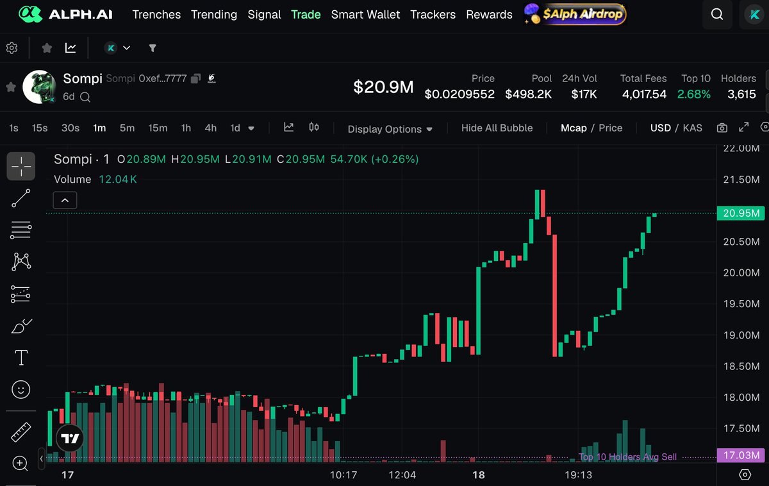Open chart settings hexagon icon at bottom right
Viewport: 769px width, 486px height.
click(x=745, y=475)
